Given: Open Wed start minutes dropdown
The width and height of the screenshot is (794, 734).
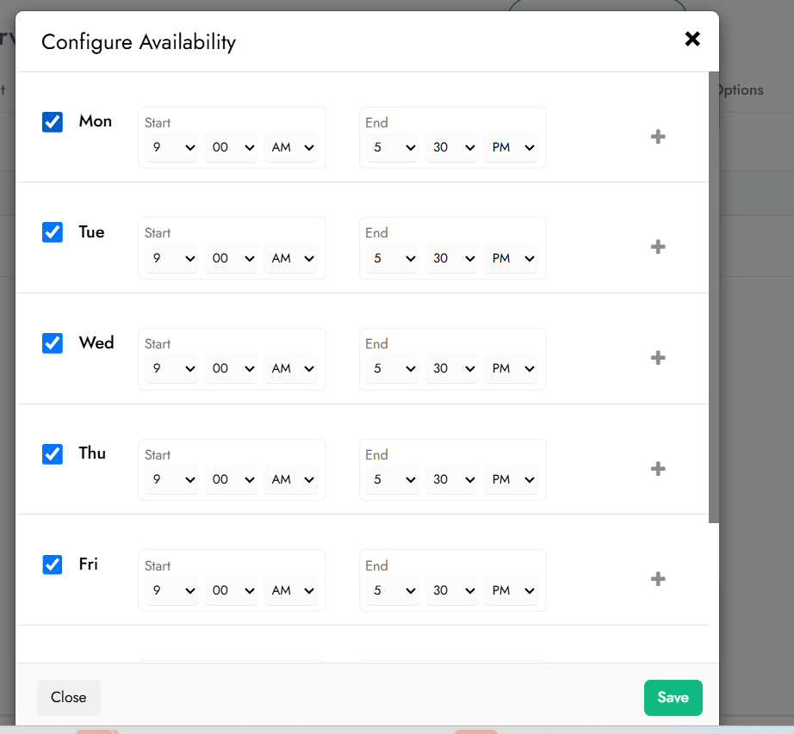Looking at the screenshot, I should tap(231, 368).
